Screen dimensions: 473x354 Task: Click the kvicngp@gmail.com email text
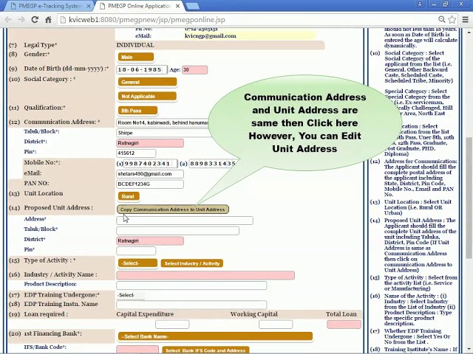(210, 36)
